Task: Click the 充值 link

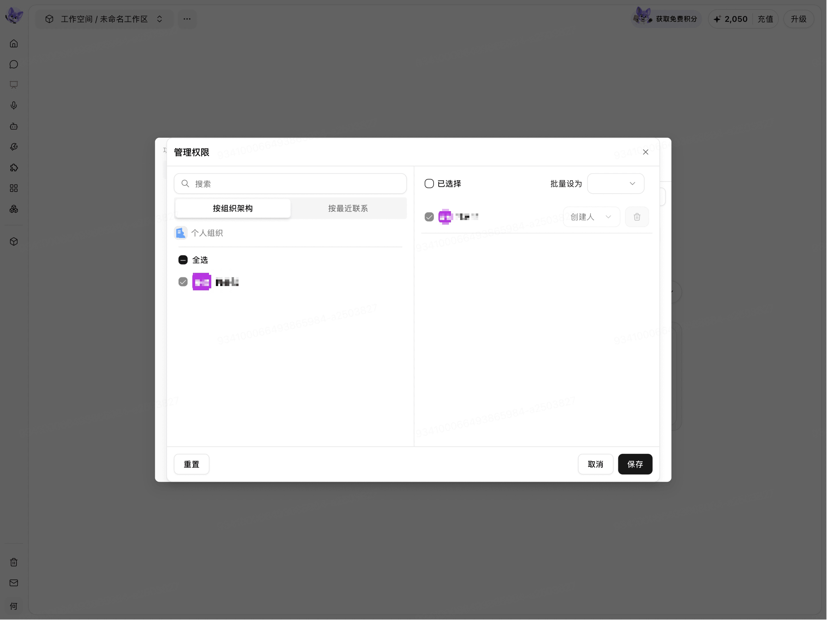Action: pos(765,19)
